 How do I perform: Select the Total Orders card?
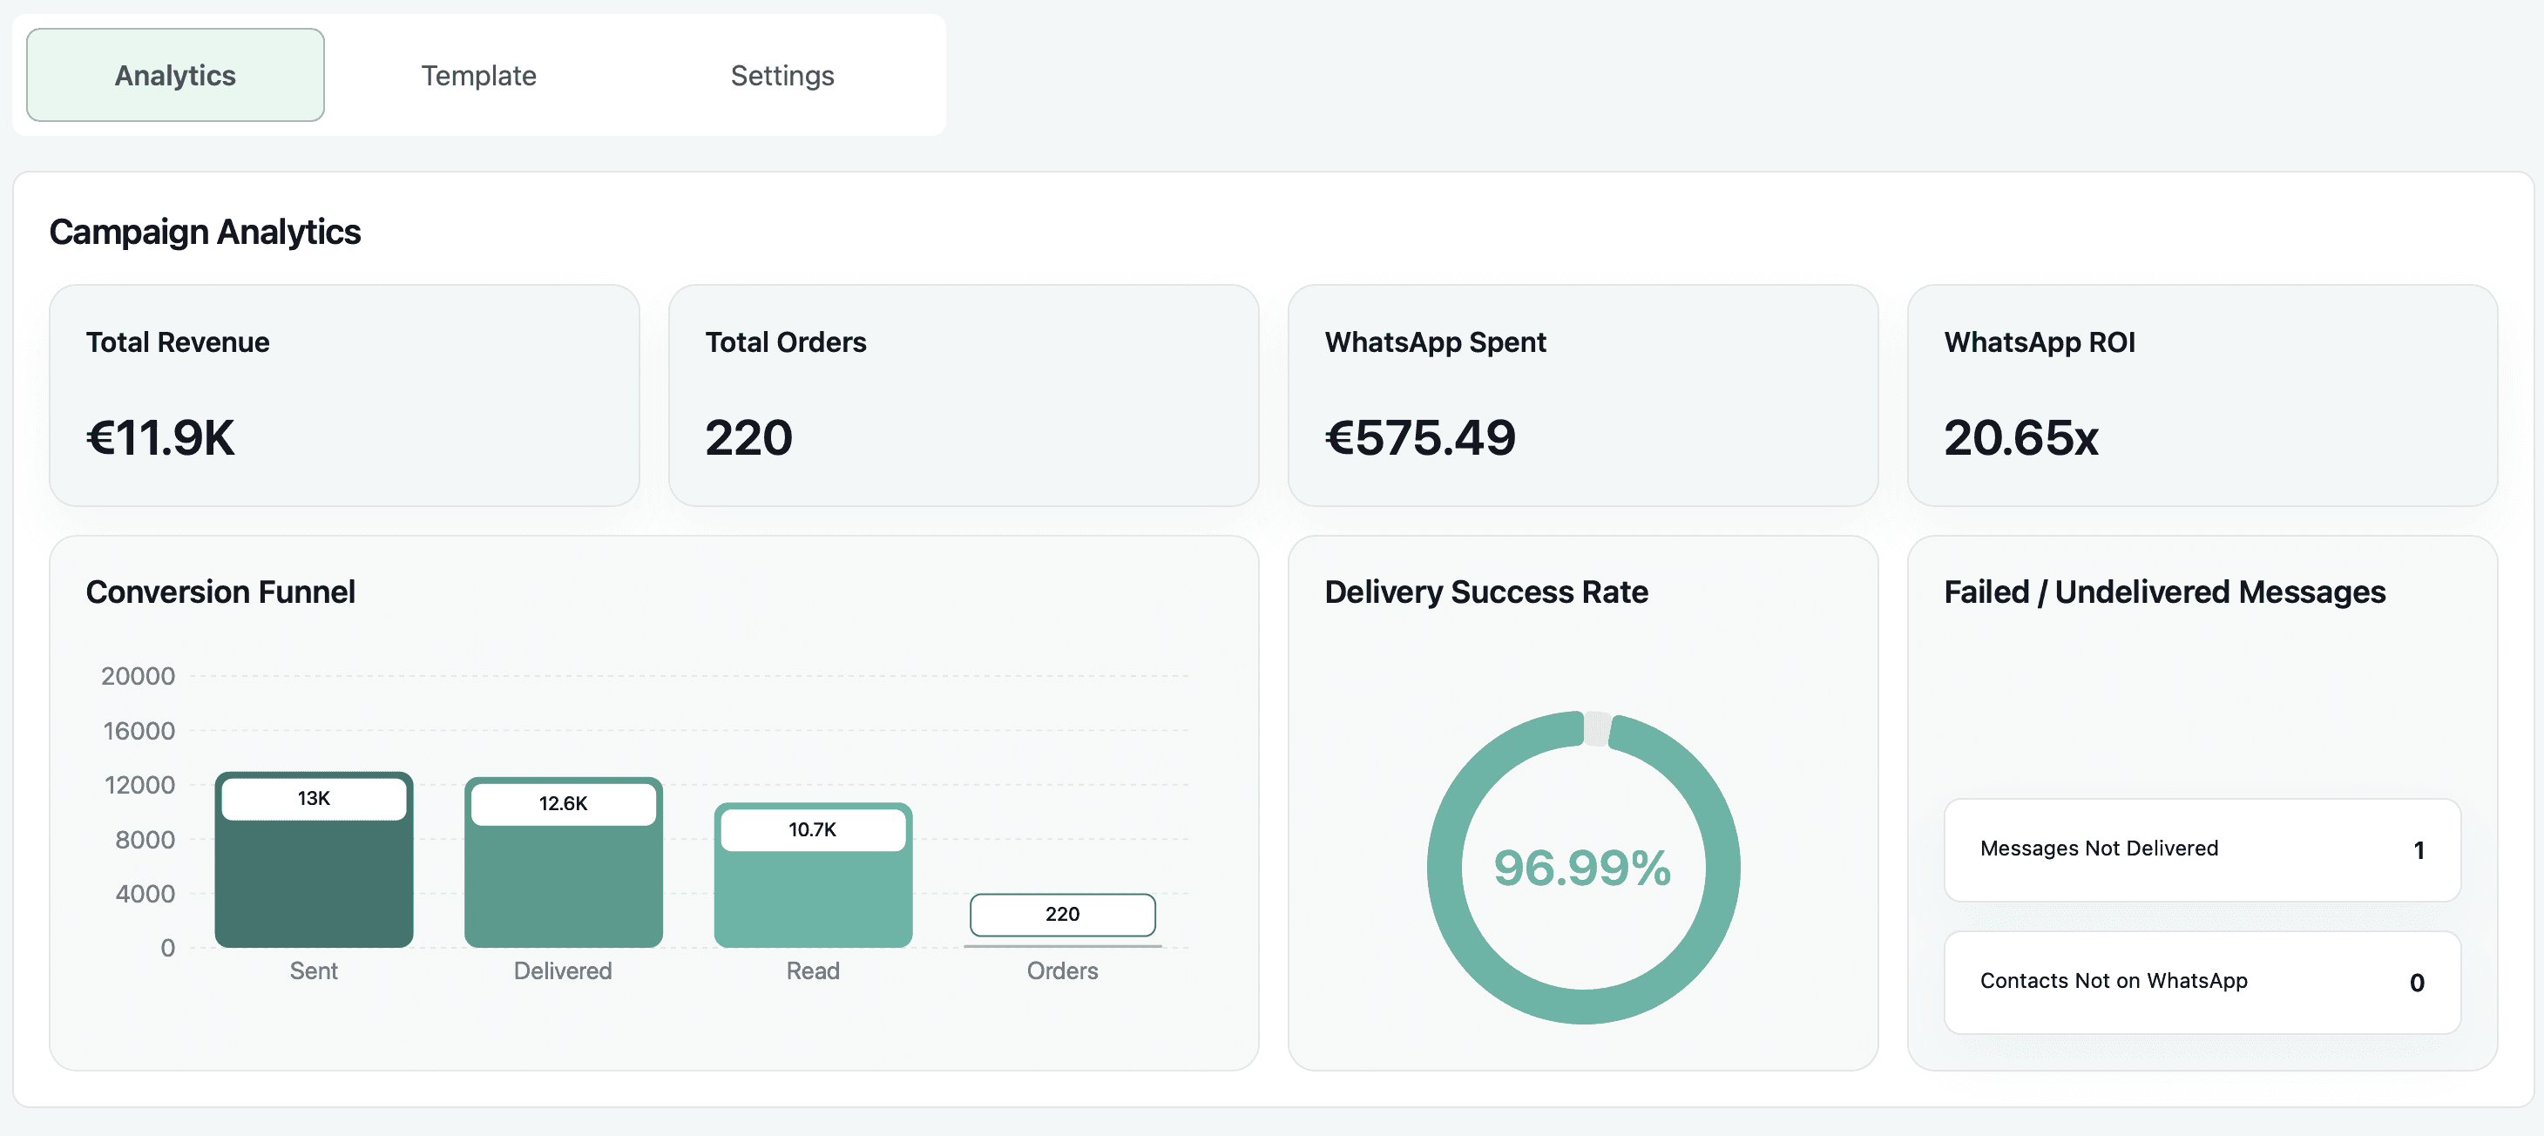pos(963,396)
